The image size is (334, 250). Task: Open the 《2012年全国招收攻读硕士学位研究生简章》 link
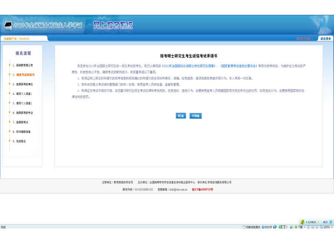[189, 66]
